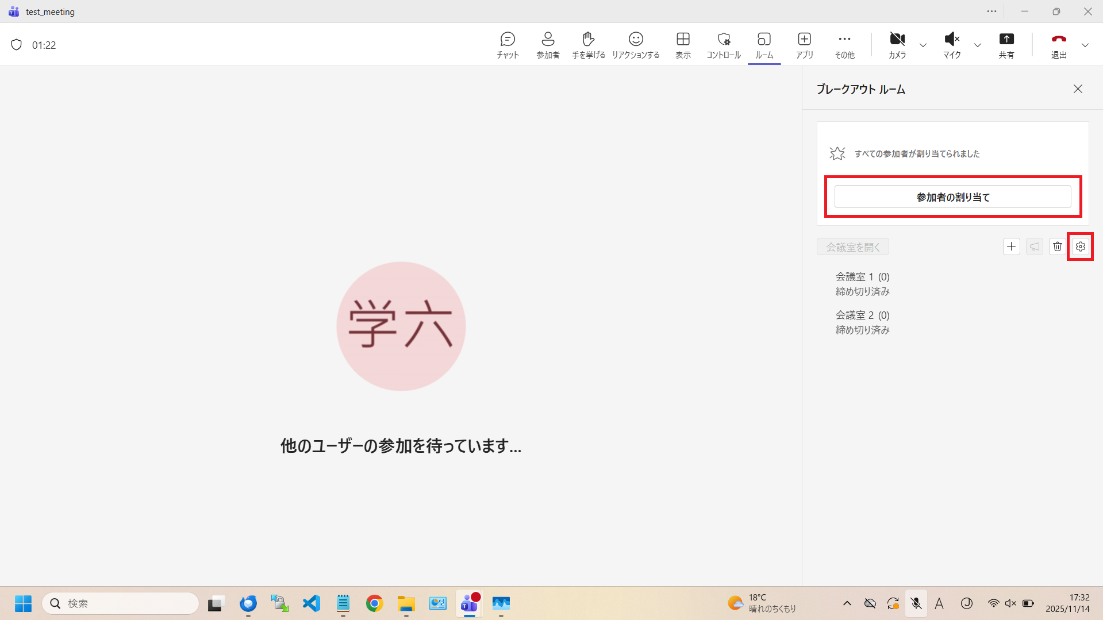Open the more options (その他) menu
This screenshot has width=1103, height=620.
click(844, 45)
